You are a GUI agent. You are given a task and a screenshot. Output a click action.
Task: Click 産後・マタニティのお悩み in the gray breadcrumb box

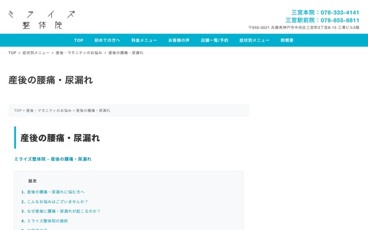pos(49,110)
